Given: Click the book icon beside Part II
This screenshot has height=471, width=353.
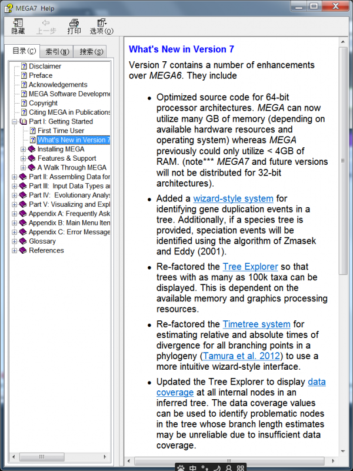Looking at the screenshot, I should [x=23, y=177].
